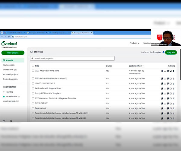This screenshot has height=151, width=181.
Task: Sort by the Last modified column header
Action: click(136, 66)
